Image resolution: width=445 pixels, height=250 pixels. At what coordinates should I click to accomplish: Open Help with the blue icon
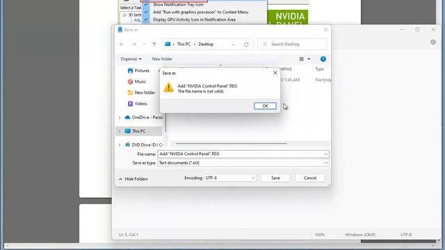(323, 59)
